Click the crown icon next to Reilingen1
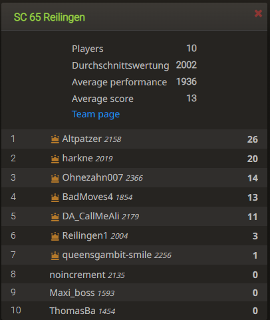270x320 pixels. [x=55, y=236]
